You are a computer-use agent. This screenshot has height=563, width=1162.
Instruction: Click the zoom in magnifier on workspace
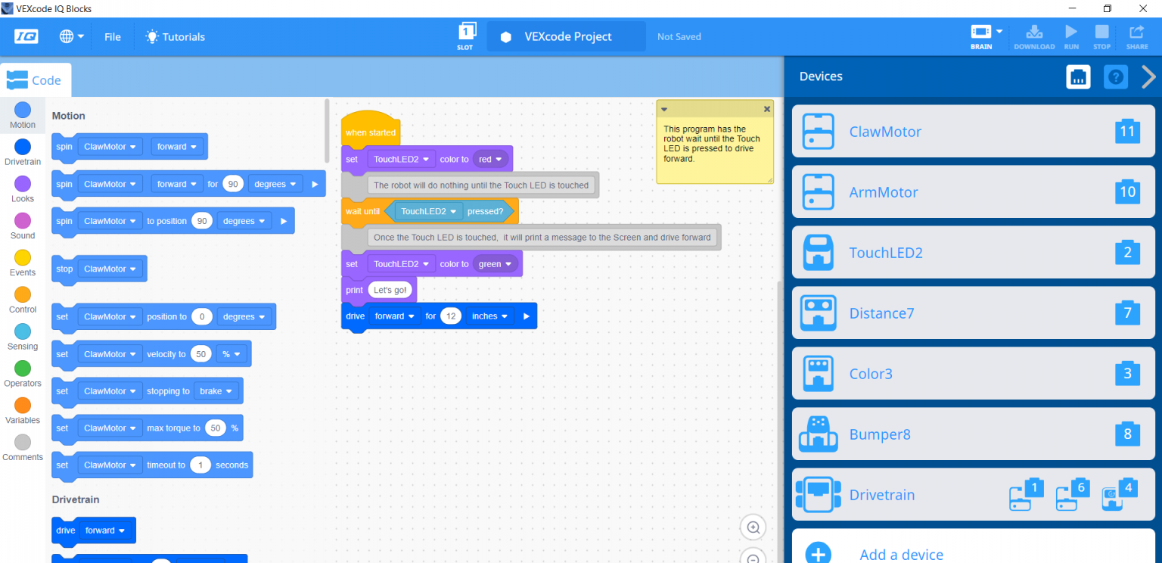click(753, 527)
